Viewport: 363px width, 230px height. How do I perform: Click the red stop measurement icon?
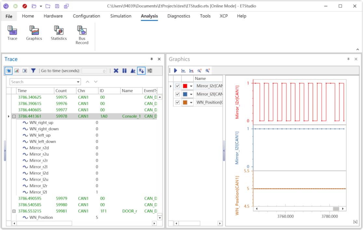tap(25, 6)
